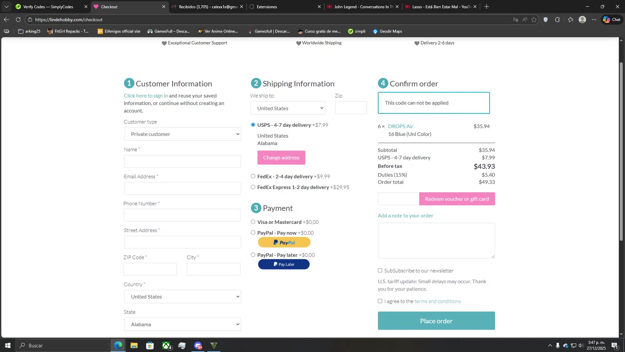Click Edge browser icon in taskbar

click(x=118, y=345)
